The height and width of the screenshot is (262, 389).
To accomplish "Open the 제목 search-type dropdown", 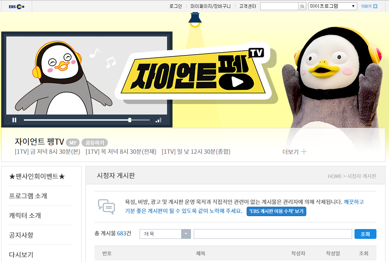I will (165, 234).
